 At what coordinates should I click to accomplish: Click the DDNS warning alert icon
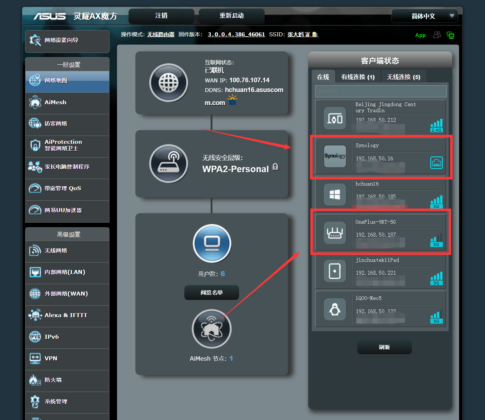[x=233, y=100]
